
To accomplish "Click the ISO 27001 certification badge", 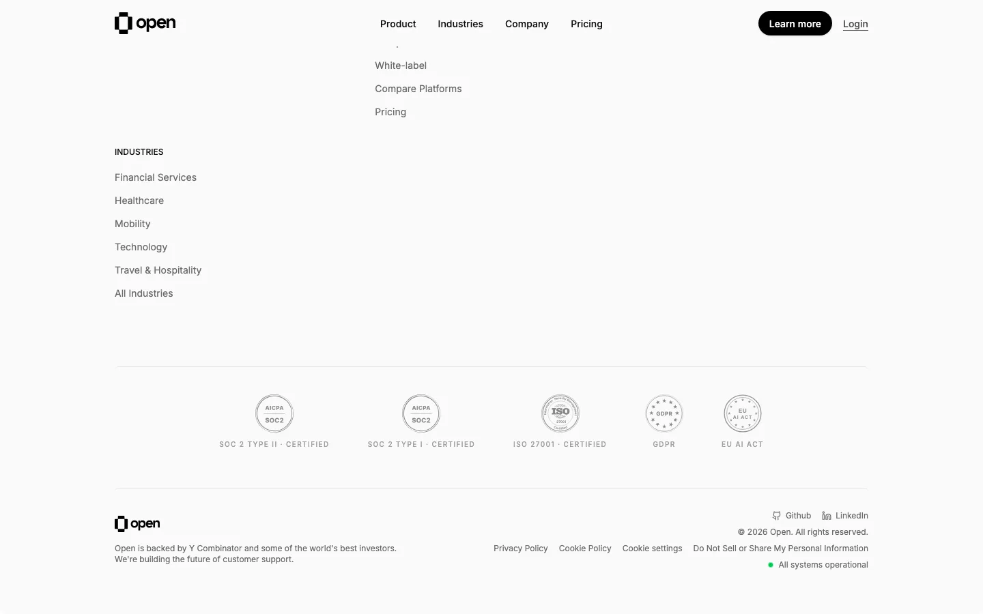I will coord(560,413).
